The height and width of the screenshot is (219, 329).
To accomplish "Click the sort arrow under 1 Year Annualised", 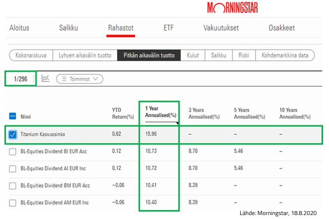I will [177, 123].
